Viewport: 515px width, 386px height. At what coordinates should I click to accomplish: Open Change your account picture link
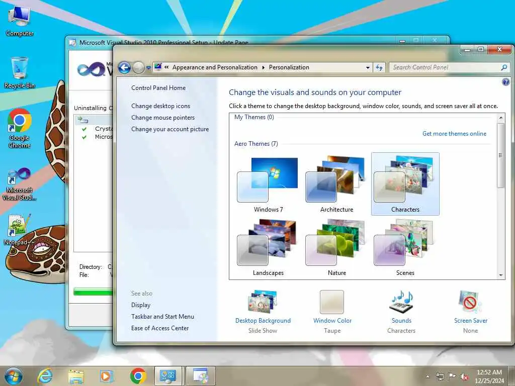pyautogui.click(x=170, y=129)
